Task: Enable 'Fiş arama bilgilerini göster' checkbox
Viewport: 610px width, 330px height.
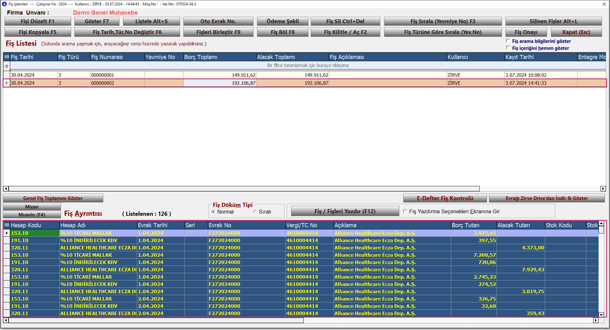Action: click(x=508, y=41)
